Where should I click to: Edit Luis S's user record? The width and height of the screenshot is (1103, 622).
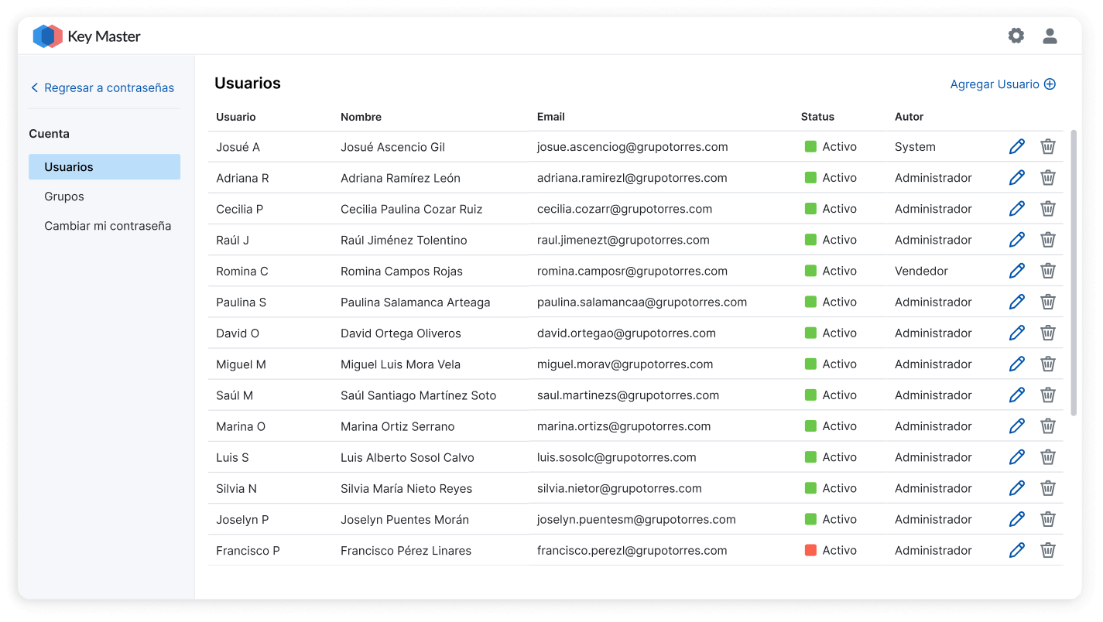point(1016,457)
